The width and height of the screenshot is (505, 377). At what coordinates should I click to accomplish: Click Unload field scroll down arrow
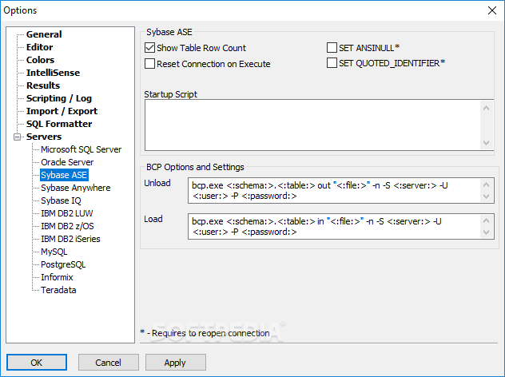(x=487, y=196)
